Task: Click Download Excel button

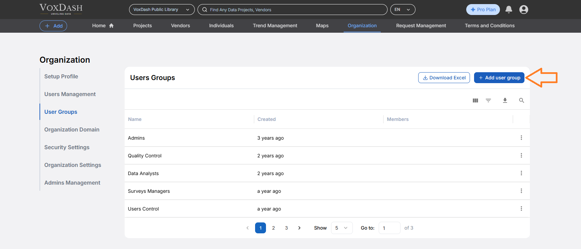Action: [x=444, y=78]
